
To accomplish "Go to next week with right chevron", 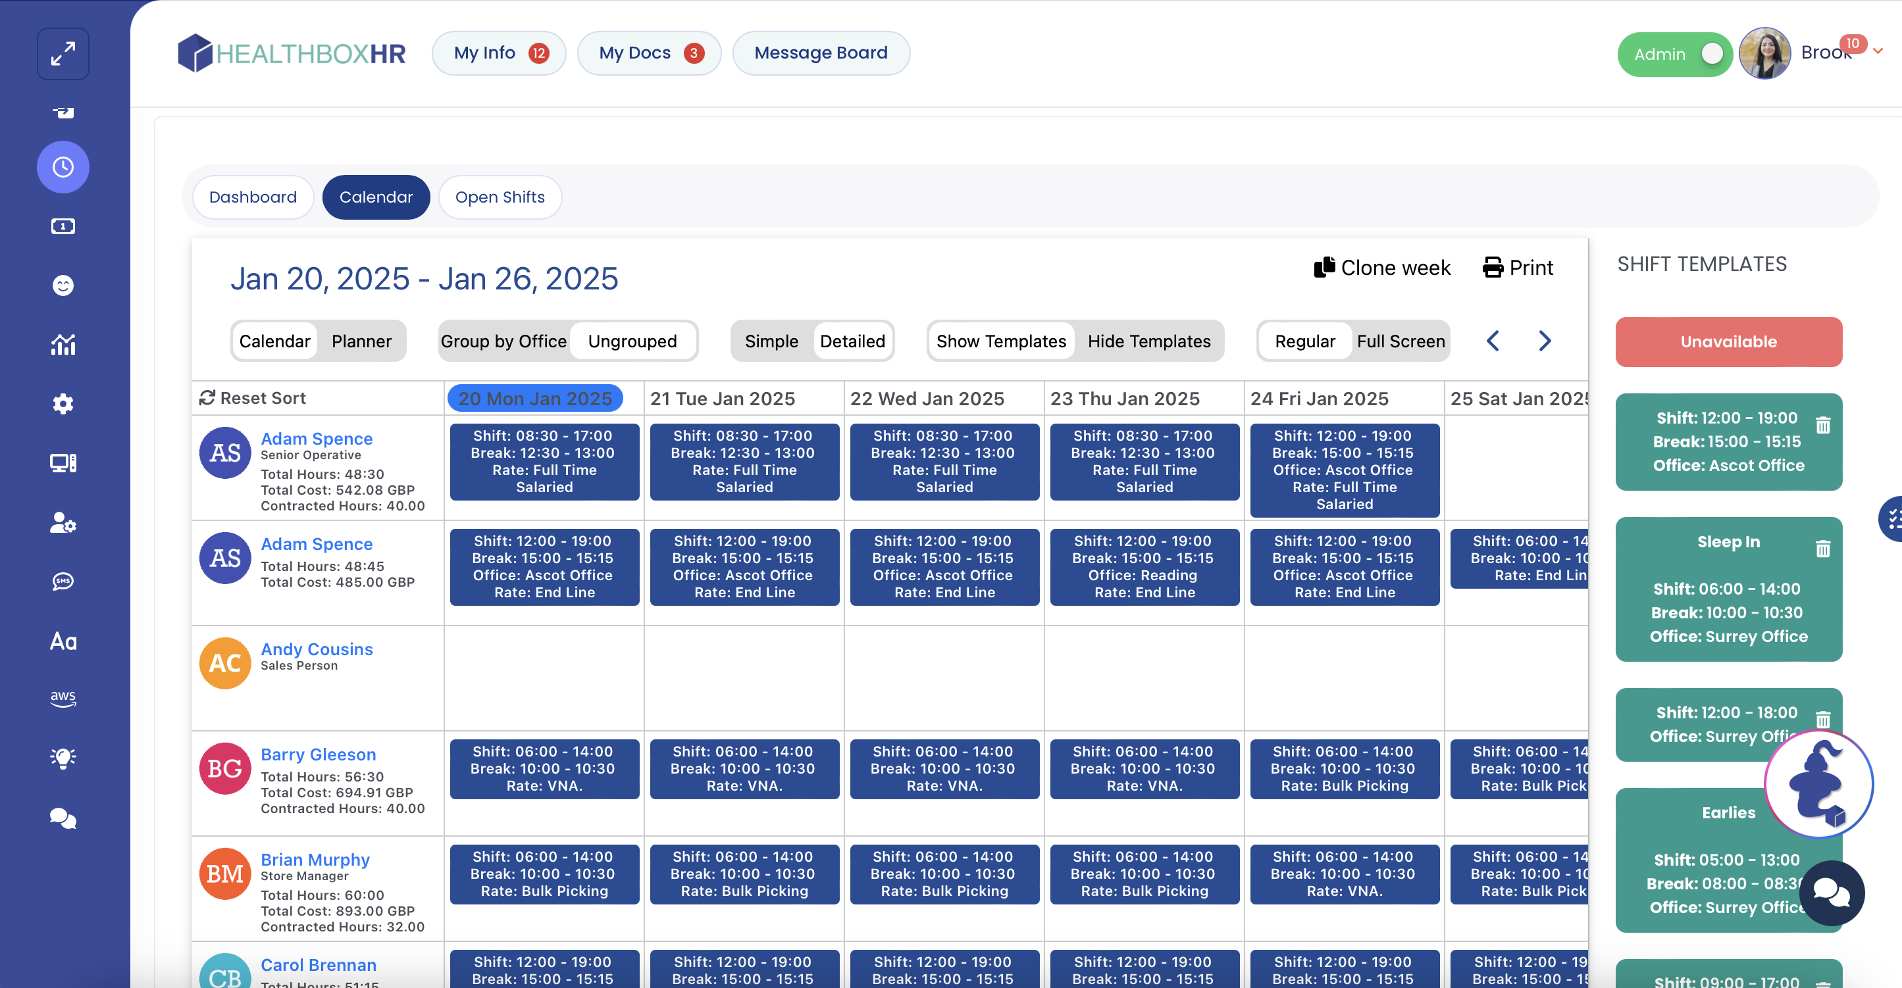I will [1544, 341].
